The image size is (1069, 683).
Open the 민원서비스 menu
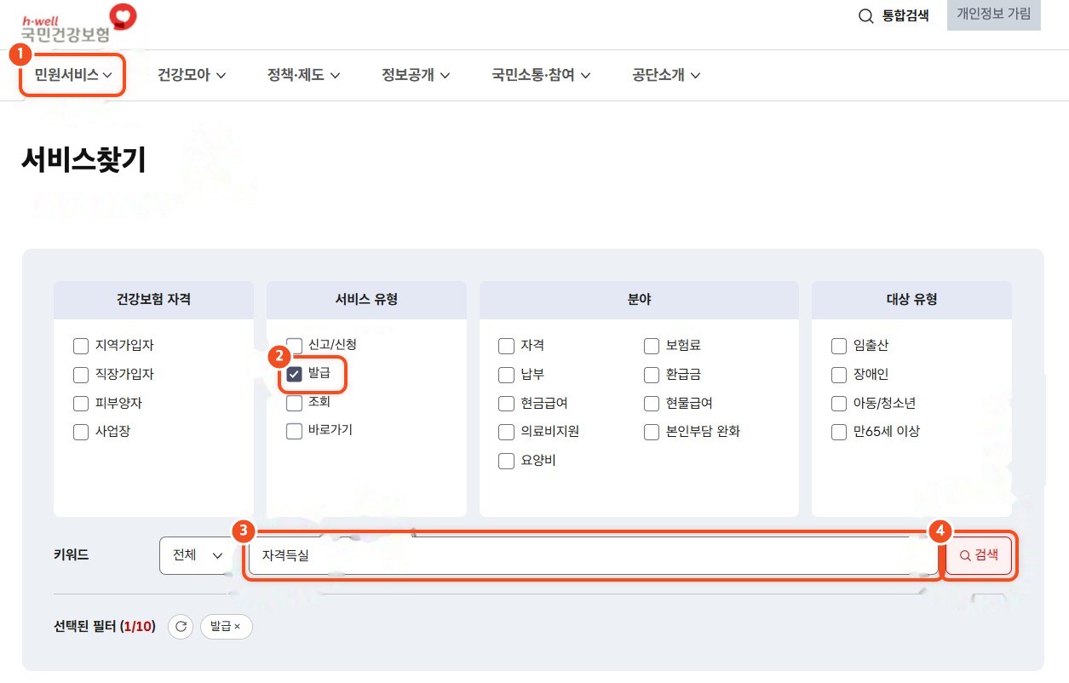[x=73, y=75]
